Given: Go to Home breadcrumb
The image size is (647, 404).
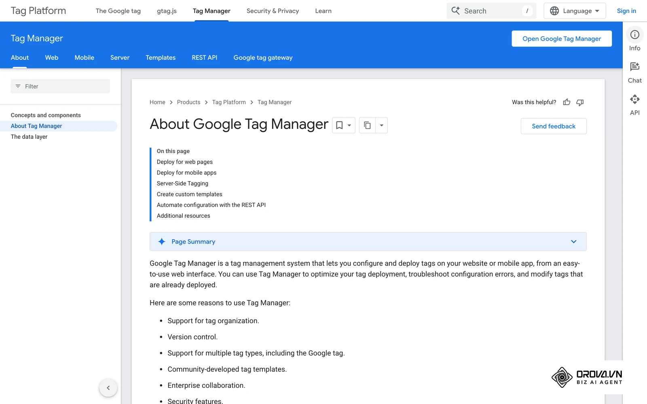Looking at the screenshot, I should point(157,102).
